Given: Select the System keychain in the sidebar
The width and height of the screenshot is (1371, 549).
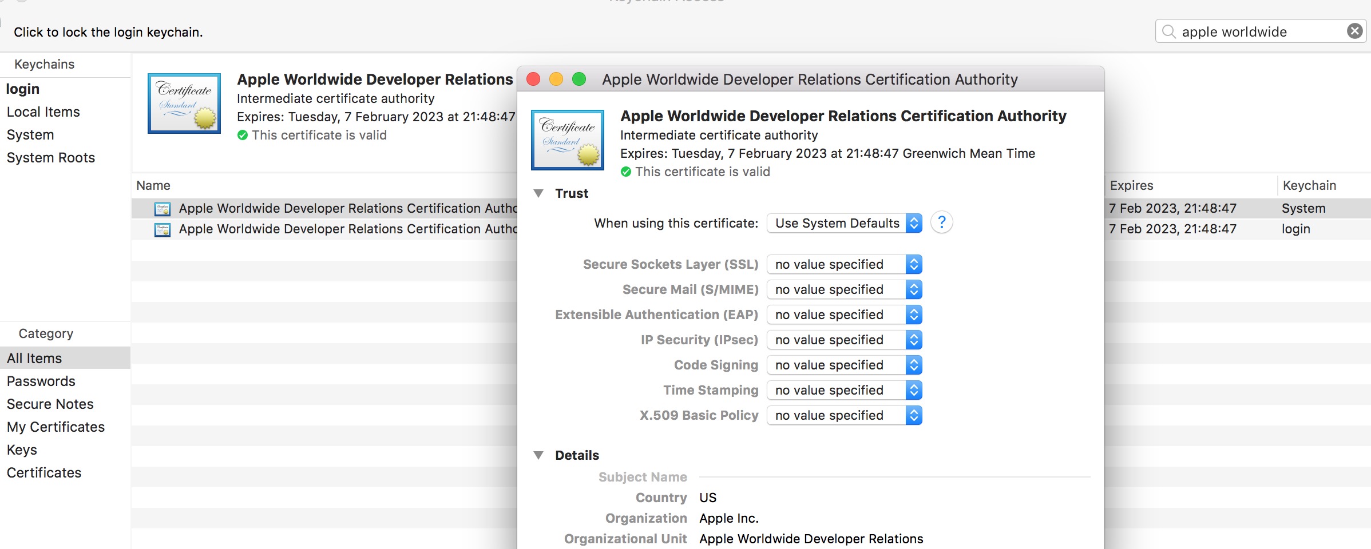Looking at the screenshot, I should point(30,135).
